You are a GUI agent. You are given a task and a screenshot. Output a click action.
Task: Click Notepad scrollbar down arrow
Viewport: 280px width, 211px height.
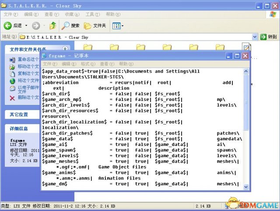tap(246, 187)
